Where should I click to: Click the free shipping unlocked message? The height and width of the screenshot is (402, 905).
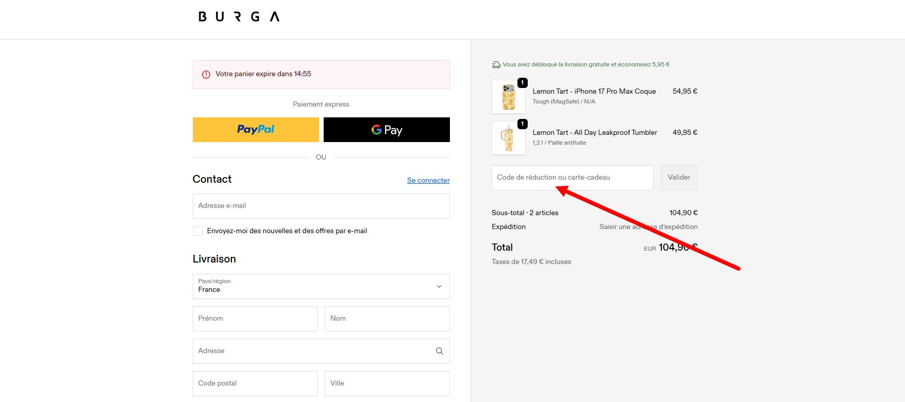pos(586,65)
